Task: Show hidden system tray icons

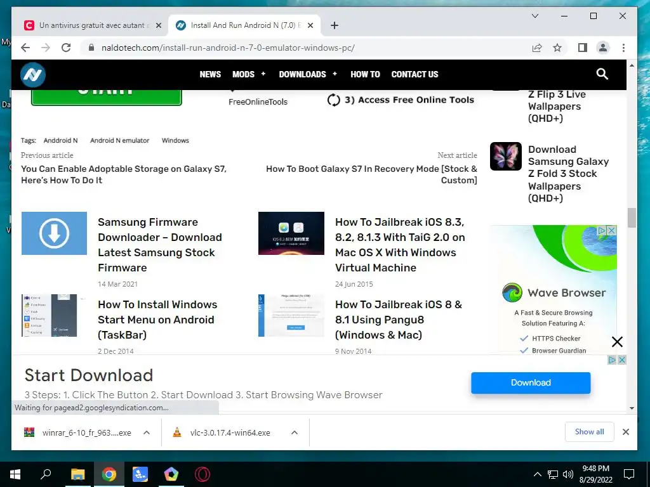Action: pyautogui.click(x=537, y=474)
